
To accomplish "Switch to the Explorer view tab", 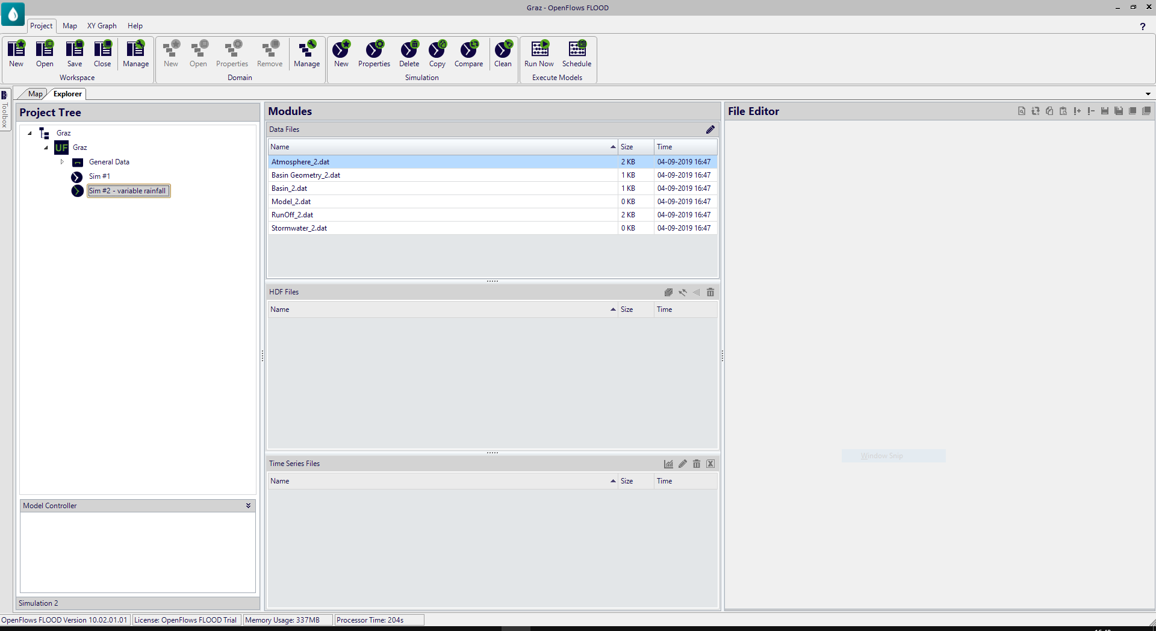I will pyautogui.click(x=67, y=94).
